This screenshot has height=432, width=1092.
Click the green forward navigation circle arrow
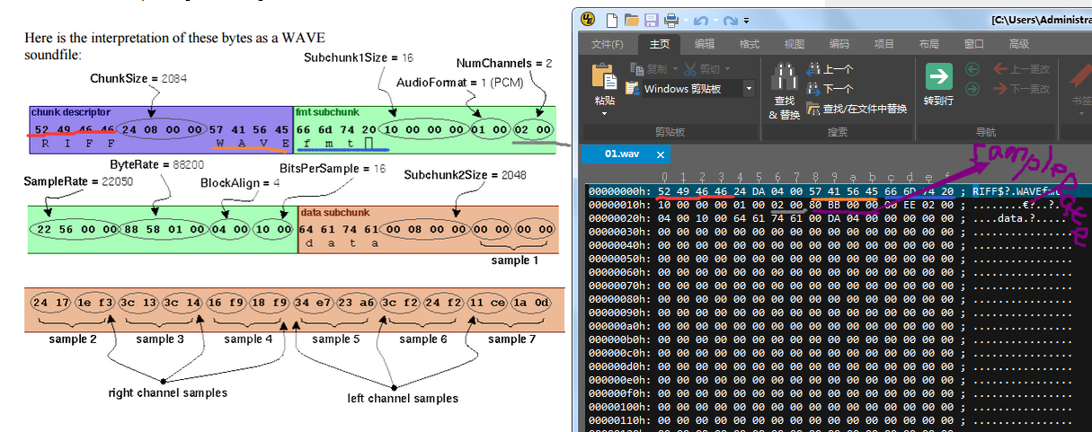972,89
